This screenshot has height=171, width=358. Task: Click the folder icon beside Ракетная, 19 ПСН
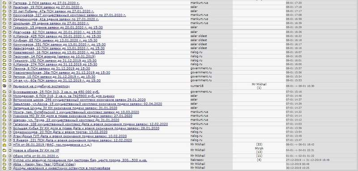tap(4, 7)
